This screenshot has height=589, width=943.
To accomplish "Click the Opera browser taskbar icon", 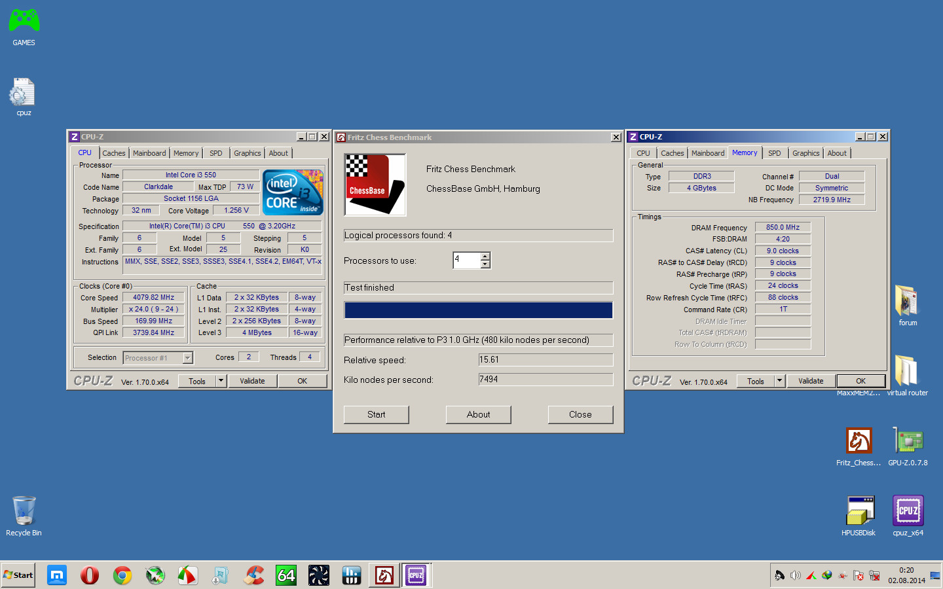I will [90, 575].
